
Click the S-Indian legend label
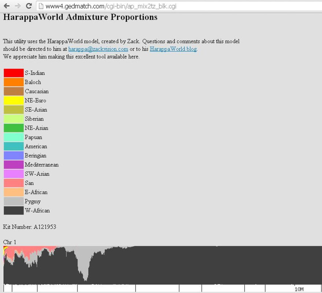[x=35, y=73]
